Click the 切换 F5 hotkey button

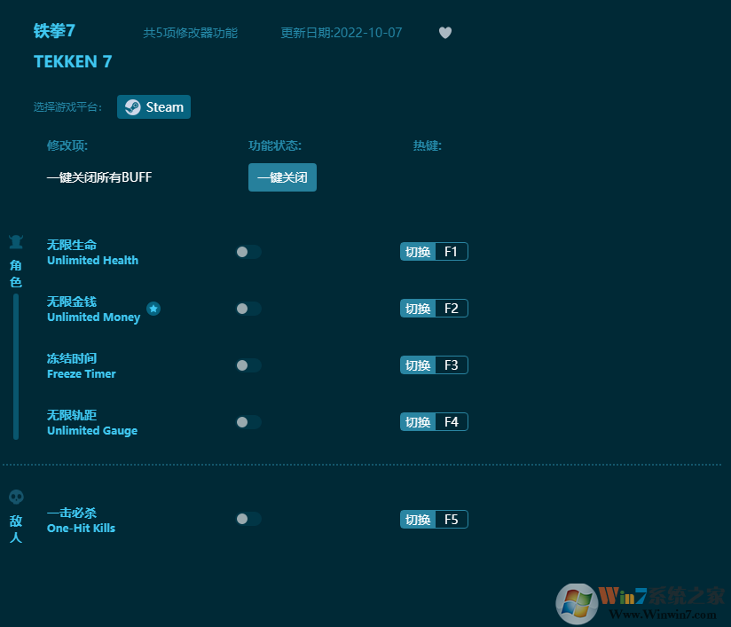click(x=434, y=520)
